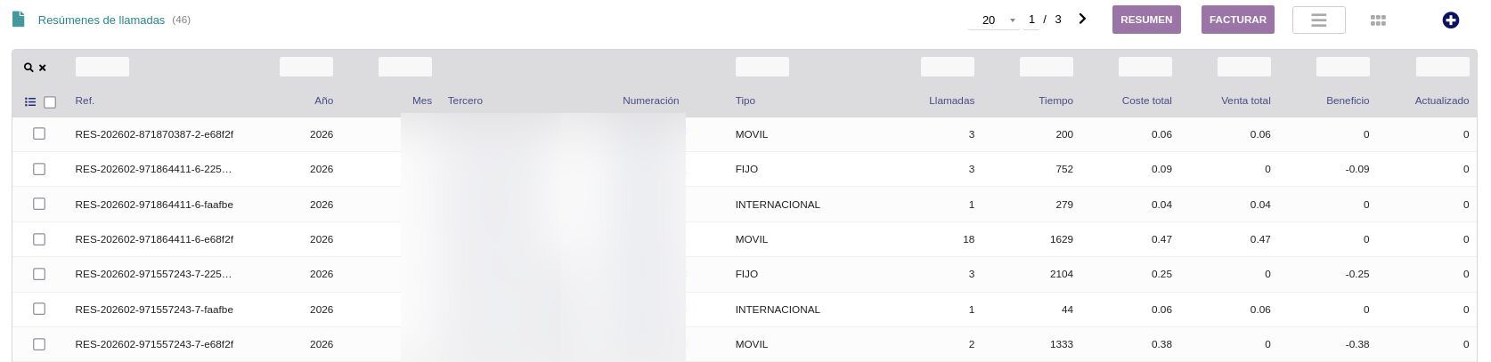Viewport: 1491px width, 362px height.
Task: Click the magnifier search icon in filter row
Action: [x=29, y=68]
